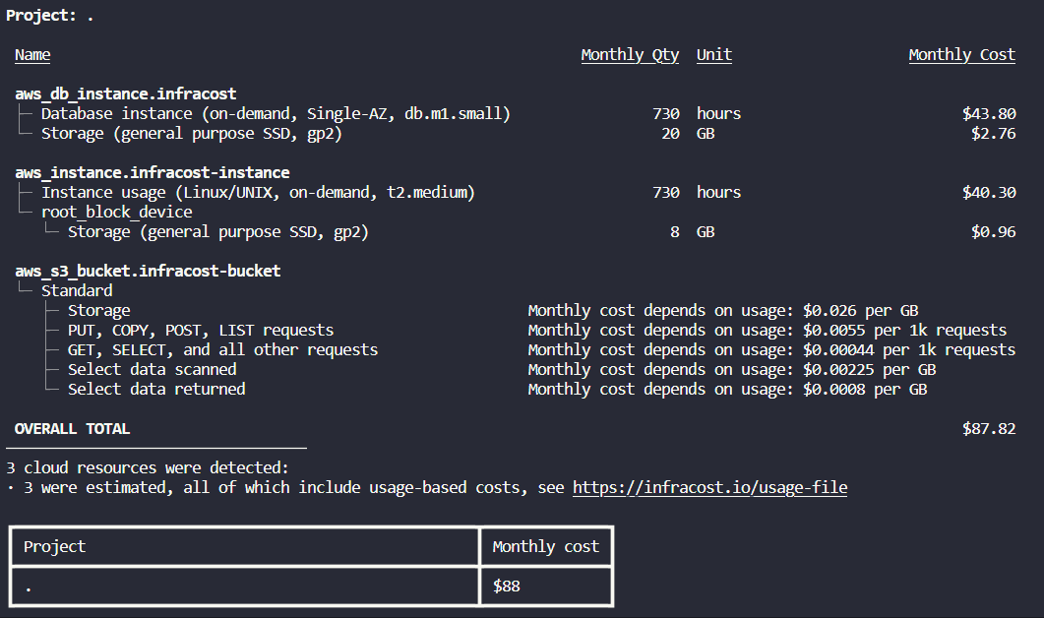This screenshot has height=618, width=1044.
Task: Select the 'Instance usage (Linux/UNIX, on-demand, t2.medium)' row
Action: [516, 193]
